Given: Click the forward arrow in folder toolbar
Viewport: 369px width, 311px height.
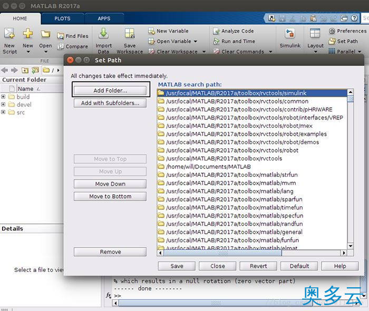Looking at the screenshot, I should pyautogui.click(x=14, y=70).
